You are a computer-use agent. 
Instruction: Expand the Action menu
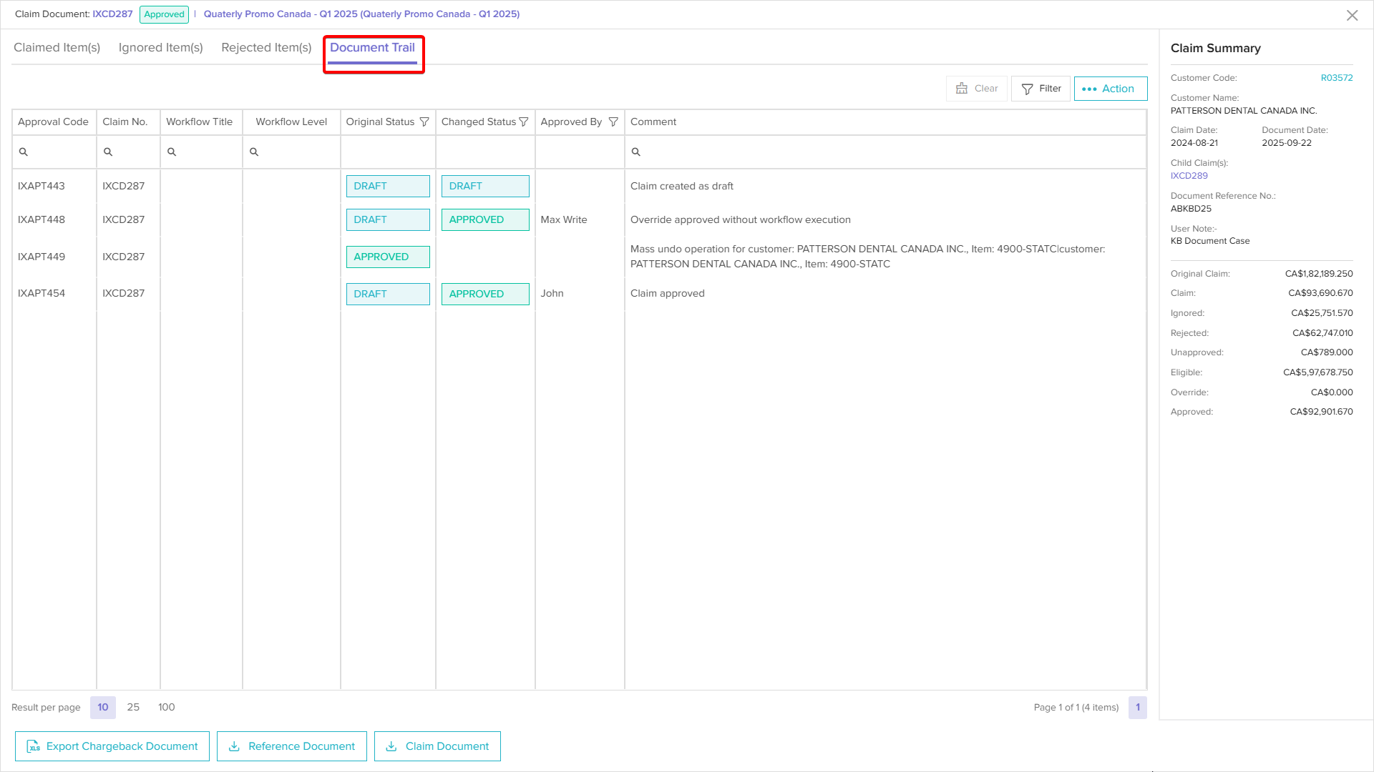1110,89
